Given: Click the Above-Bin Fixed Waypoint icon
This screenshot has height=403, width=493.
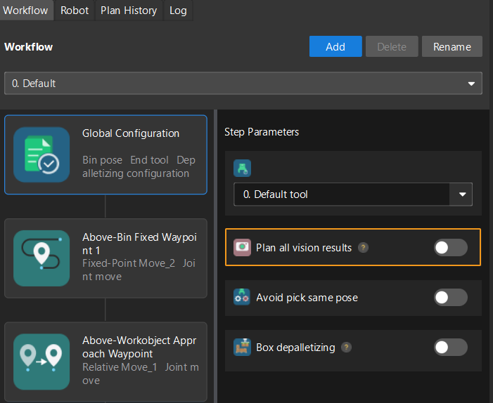Looking at the screenshot, I should (41, 258).
